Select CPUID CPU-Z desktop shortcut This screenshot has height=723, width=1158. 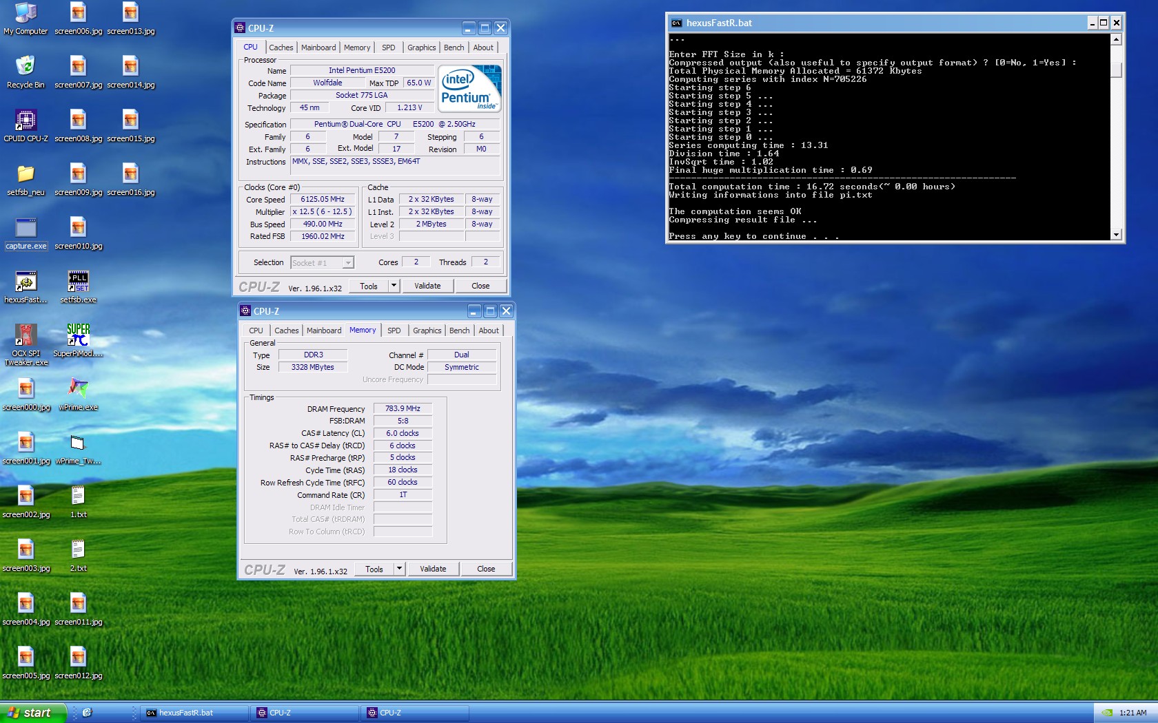(26, 126)
